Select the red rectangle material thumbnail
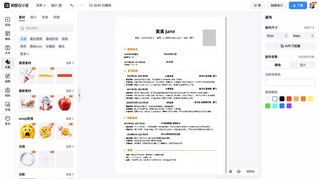319x179 pixels. click(x=65, y=76)
